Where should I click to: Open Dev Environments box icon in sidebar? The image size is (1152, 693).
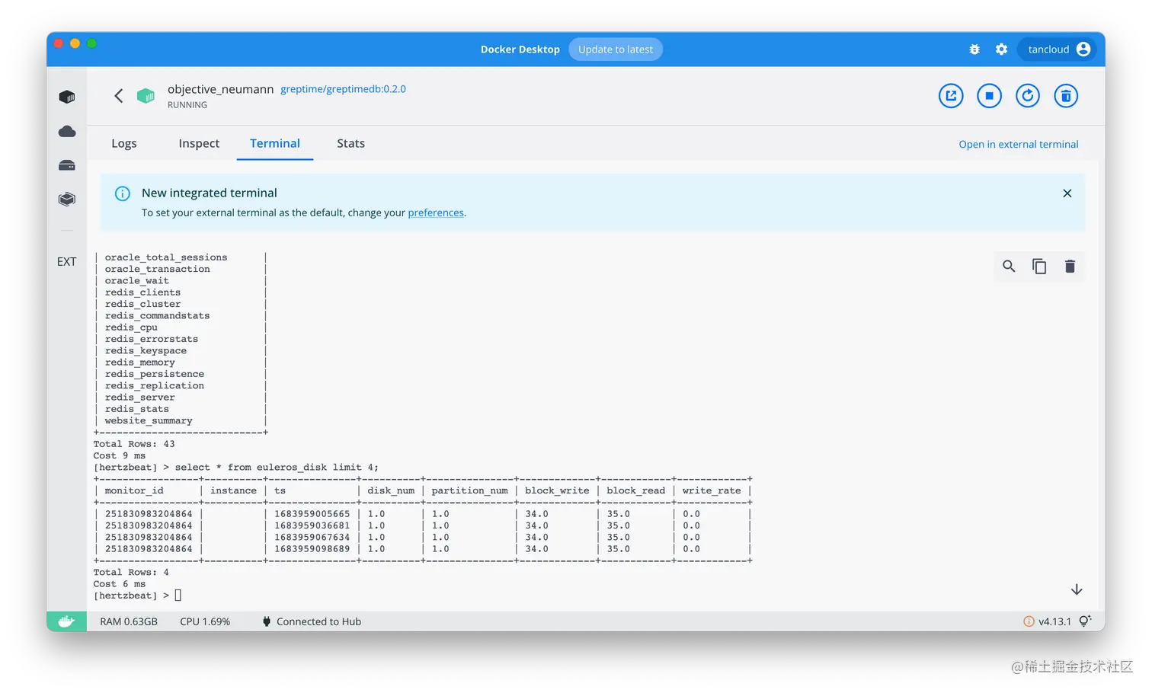pyautogui.click(x=67, y=199)
